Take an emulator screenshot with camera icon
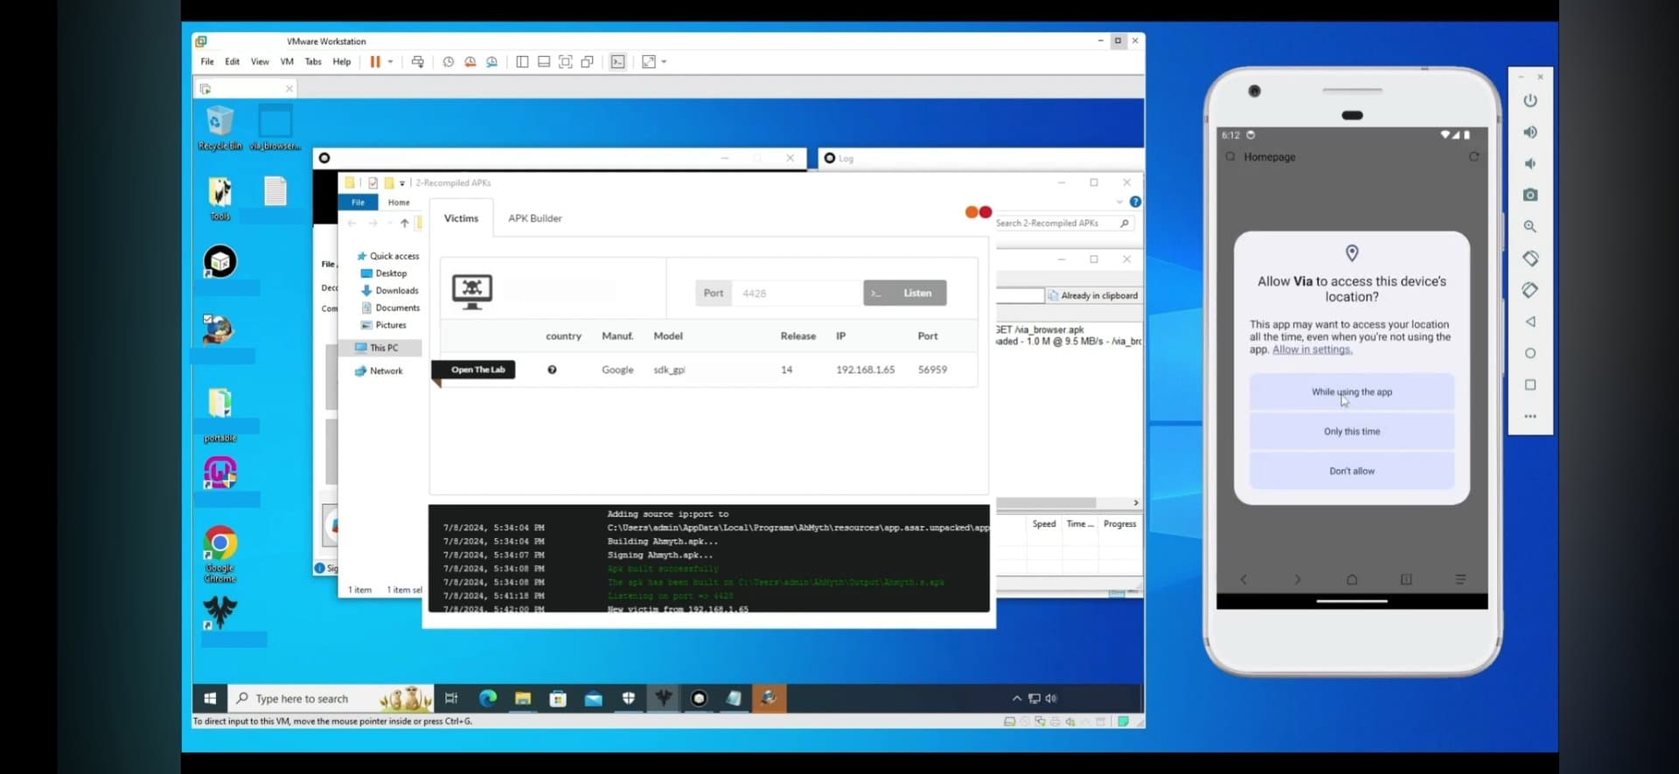The height and width of the screenshot is (774, 1679). click(1530, 195)
